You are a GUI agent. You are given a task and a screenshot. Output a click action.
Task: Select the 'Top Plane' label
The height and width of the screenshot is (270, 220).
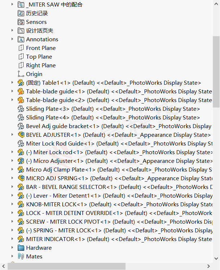click(39, 57)
